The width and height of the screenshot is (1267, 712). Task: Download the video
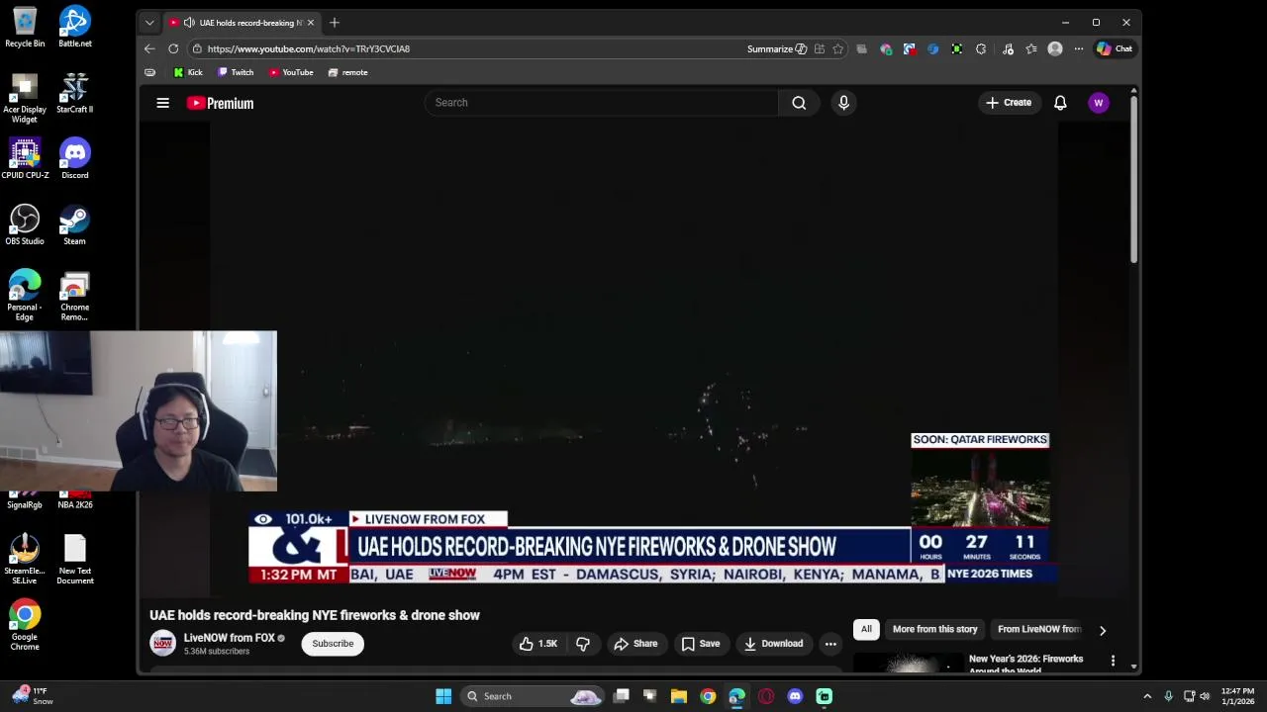pos(773,644)
